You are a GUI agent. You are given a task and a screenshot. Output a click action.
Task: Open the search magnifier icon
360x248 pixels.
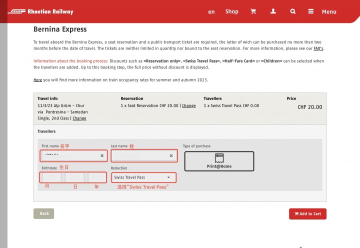[x=292, y=11]
